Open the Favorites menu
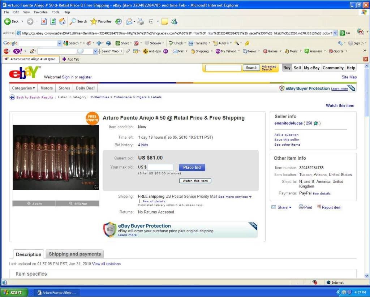This screenshot has height=297, width=370. 40,12
